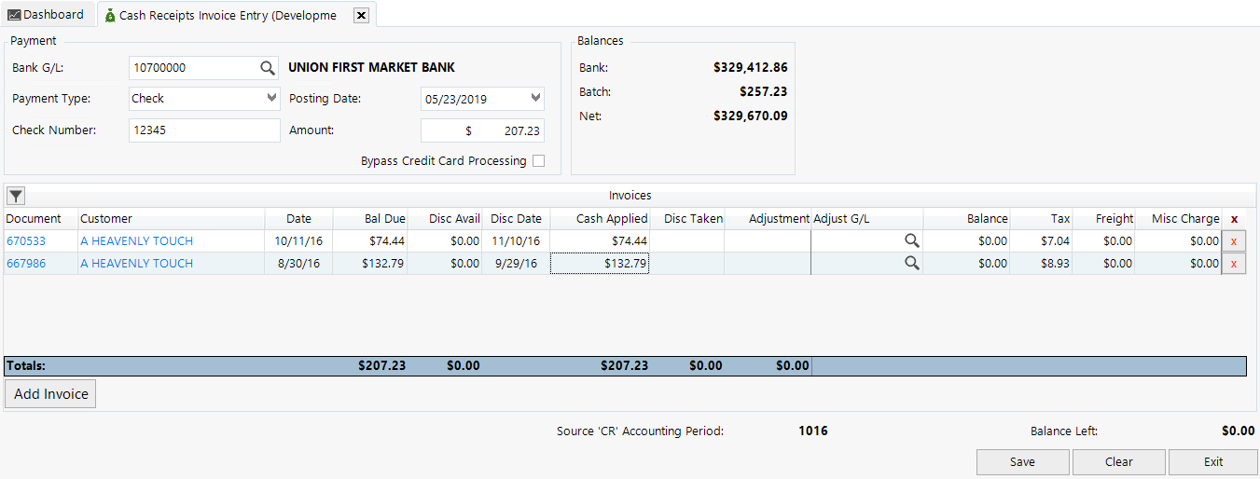This screenshot has height=479, width=1260.
Task: Click the Clear button
Action: 1118,462
